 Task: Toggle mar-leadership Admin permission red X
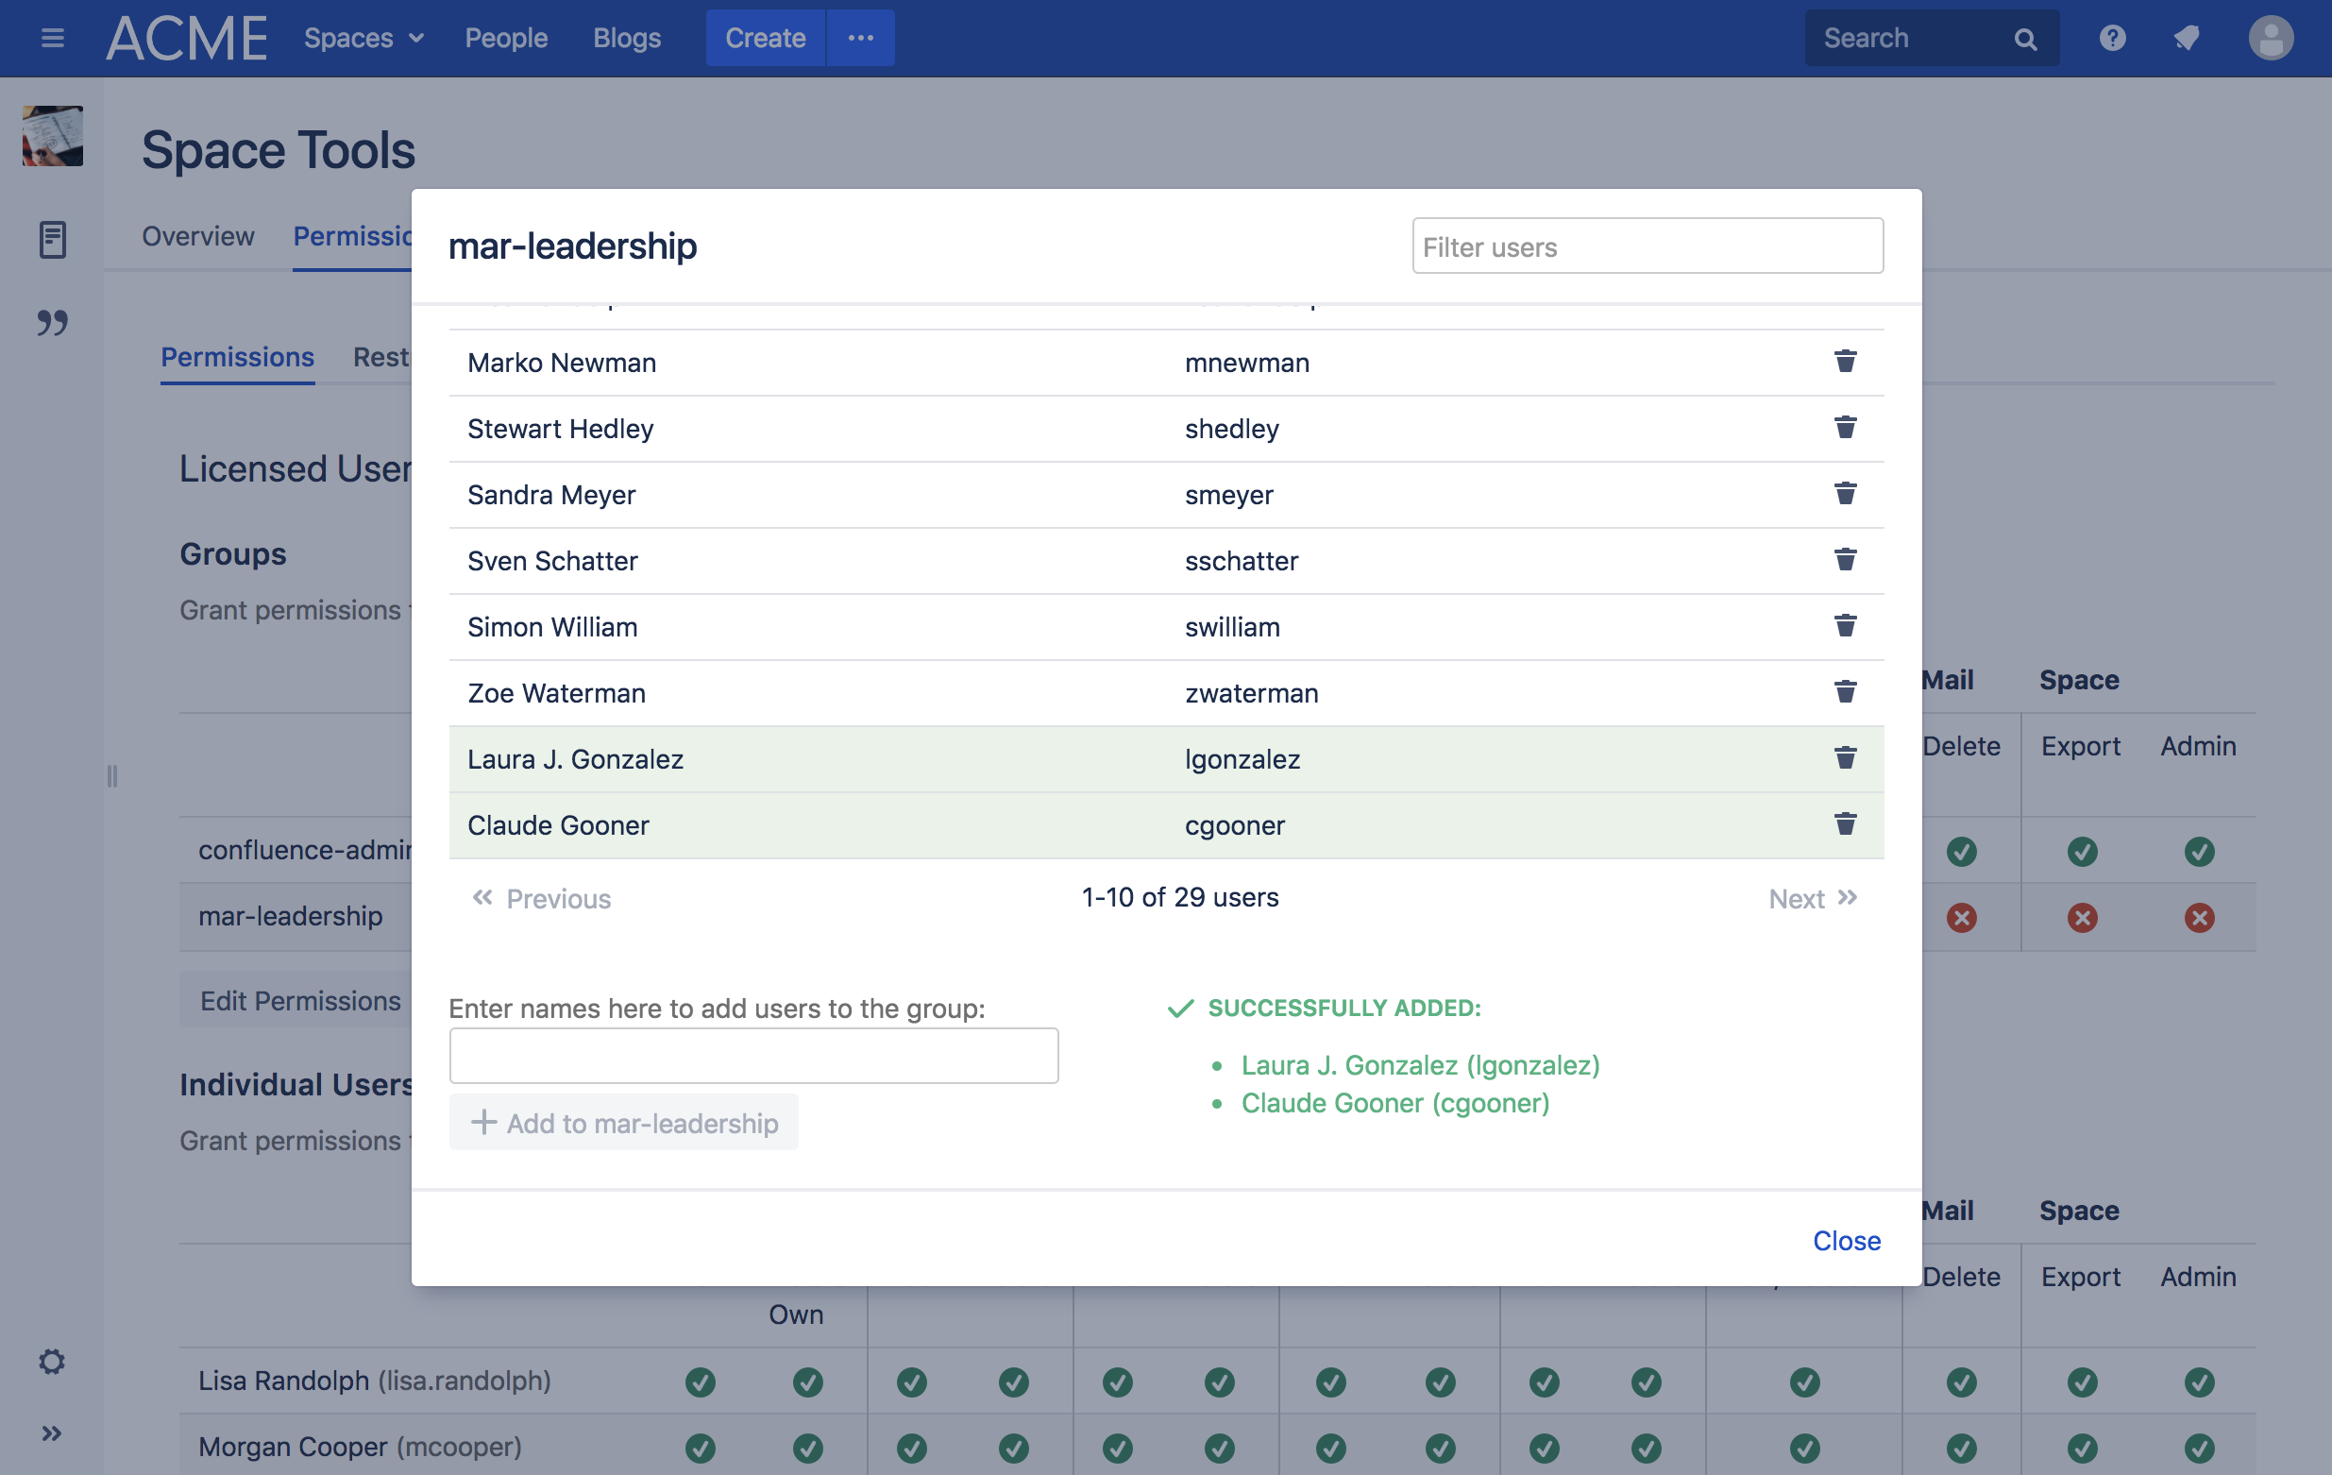coord(2198,917)
